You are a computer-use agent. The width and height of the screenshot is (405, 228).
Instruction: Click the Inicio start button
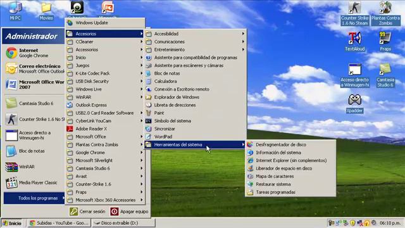tap(12, 223)
